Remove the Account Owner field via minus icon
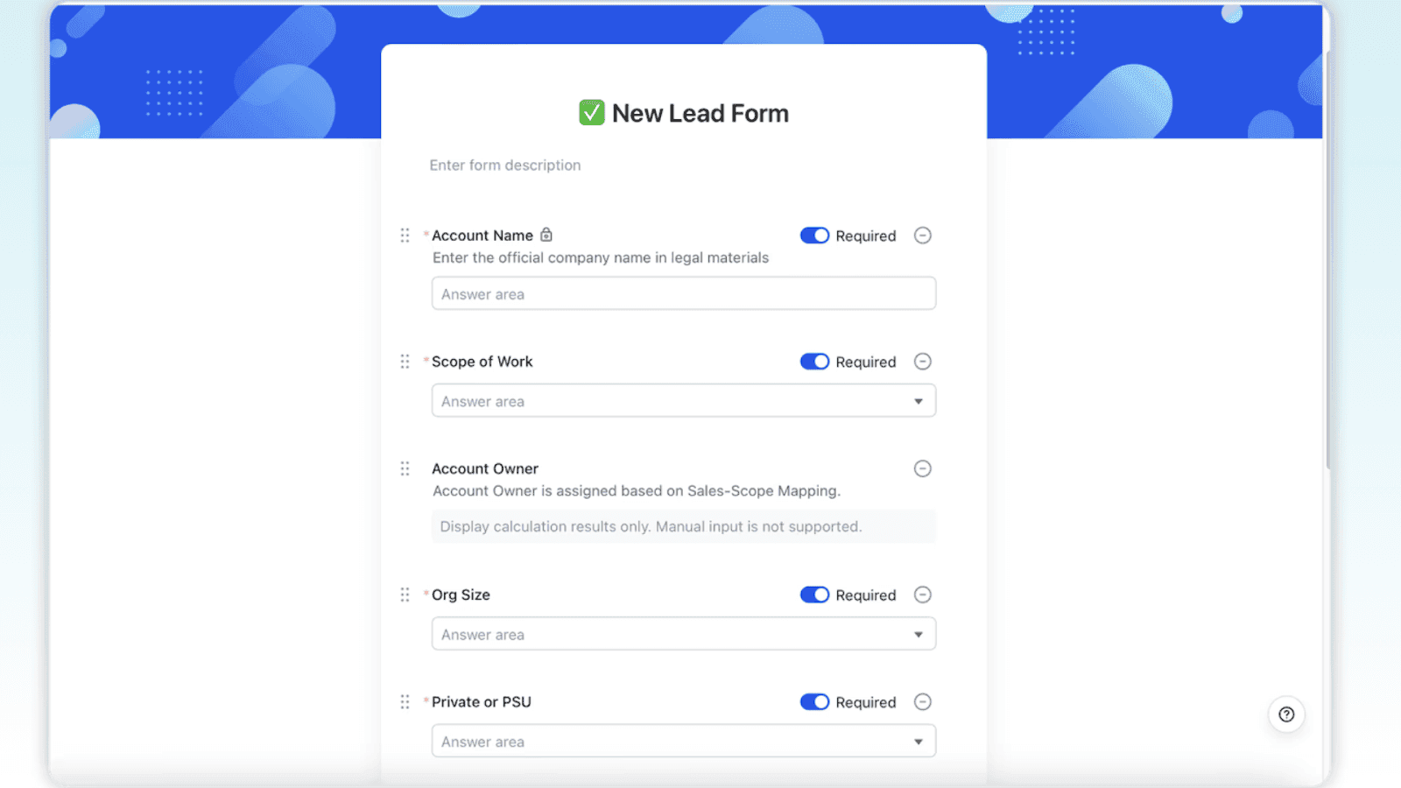1401x788 pixels. (922, 468)
